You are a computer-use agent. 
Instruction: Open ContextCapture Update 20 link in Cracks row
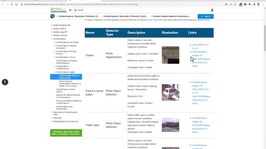[199, 53]
